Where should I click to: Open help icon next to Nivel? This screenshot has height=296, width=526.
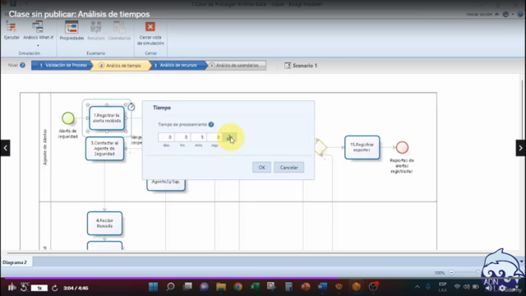[22, 65]
